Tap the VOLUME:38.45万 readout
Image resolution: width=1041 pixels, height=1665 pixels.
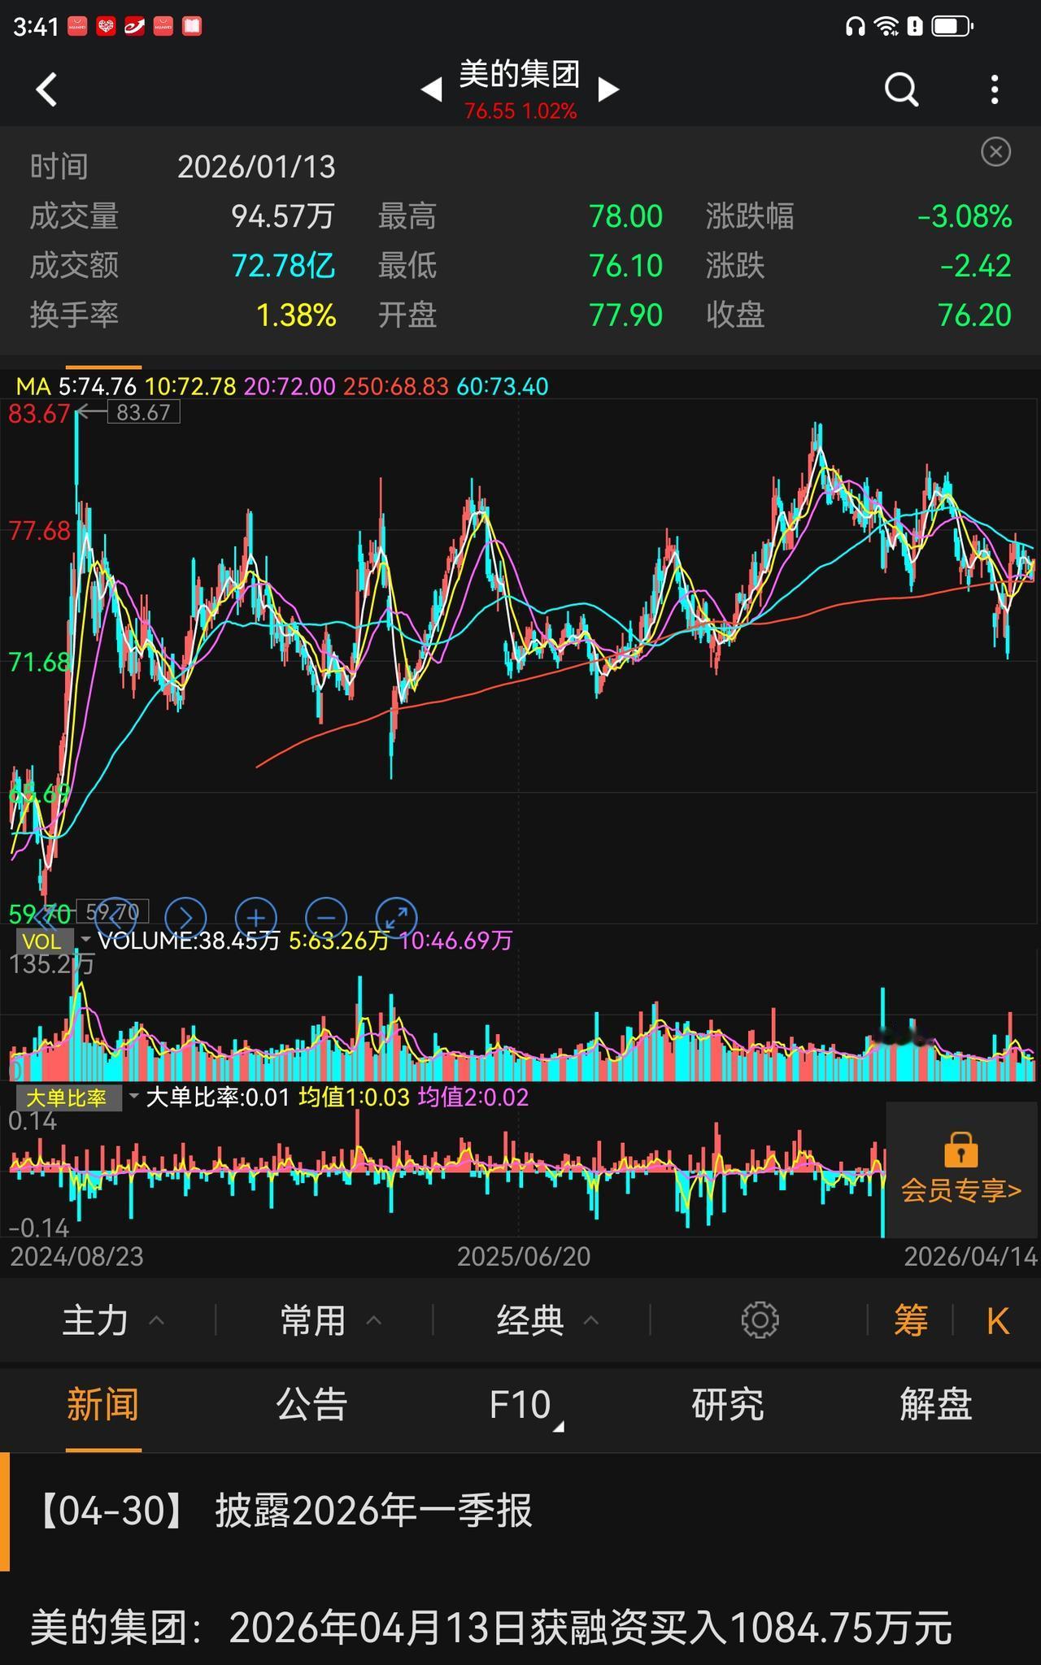[189, 941]
